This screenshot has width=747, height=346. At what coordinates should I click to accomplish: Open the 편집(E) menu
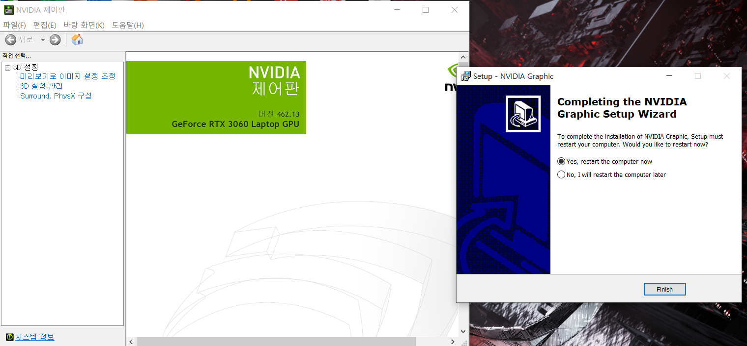point(44,25)
